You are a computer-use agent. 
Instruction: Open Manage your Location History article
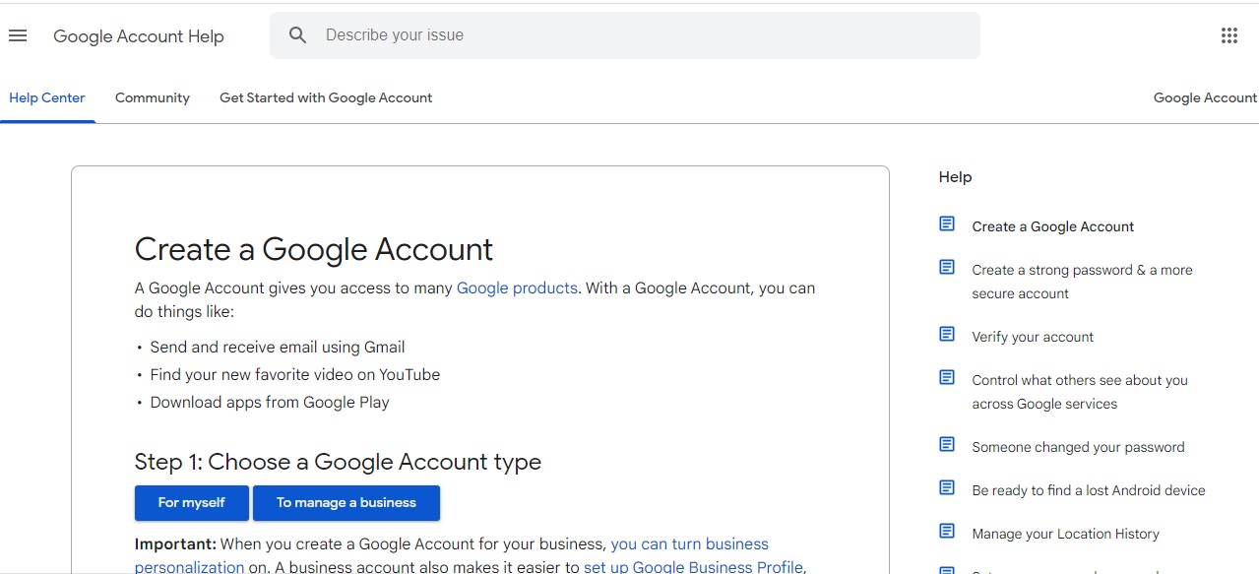point(1065,534)
